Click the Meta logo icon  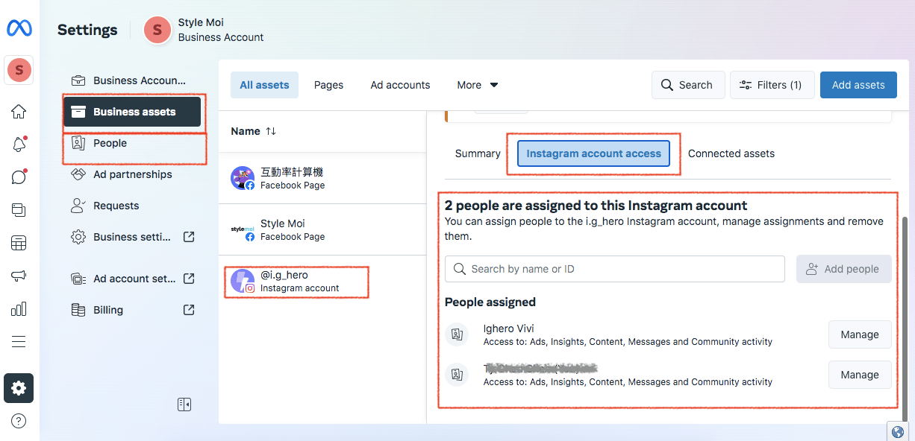click(x=19, y=28)
